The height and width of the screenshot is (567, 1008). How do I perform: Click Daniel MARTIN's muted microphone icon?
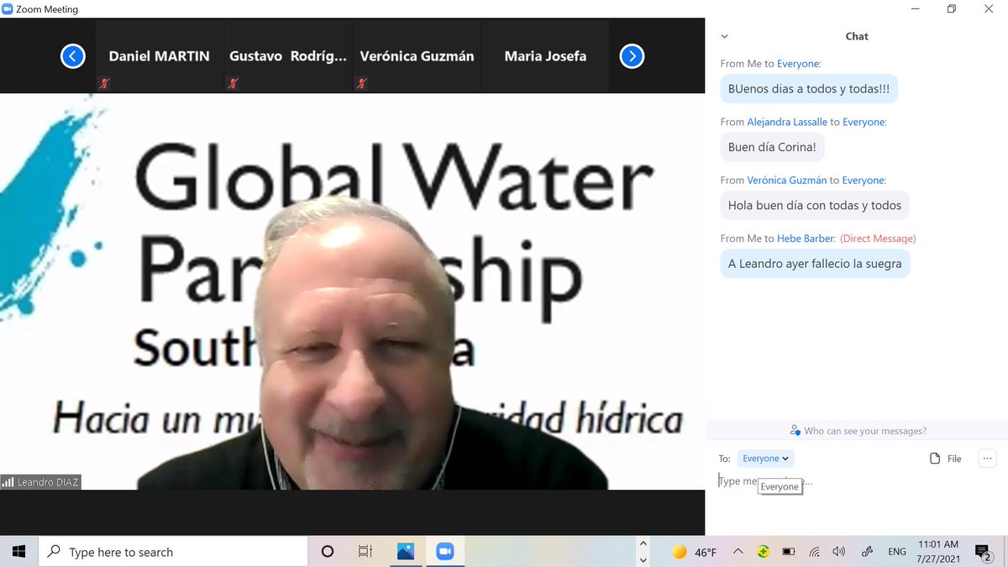(x=104, y=83)
